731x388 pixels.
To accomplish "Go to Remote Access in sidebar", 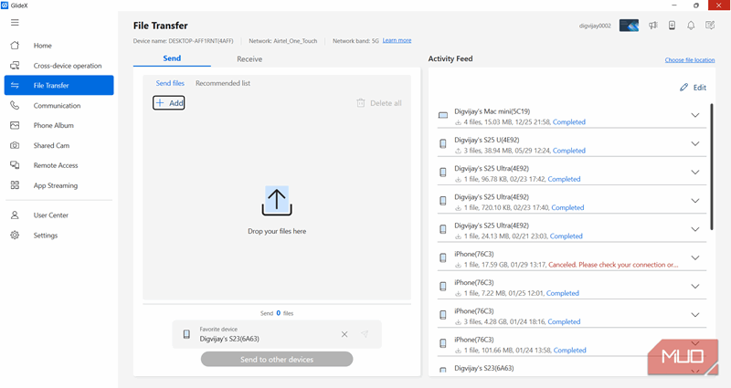I will (x=55, y=165).
